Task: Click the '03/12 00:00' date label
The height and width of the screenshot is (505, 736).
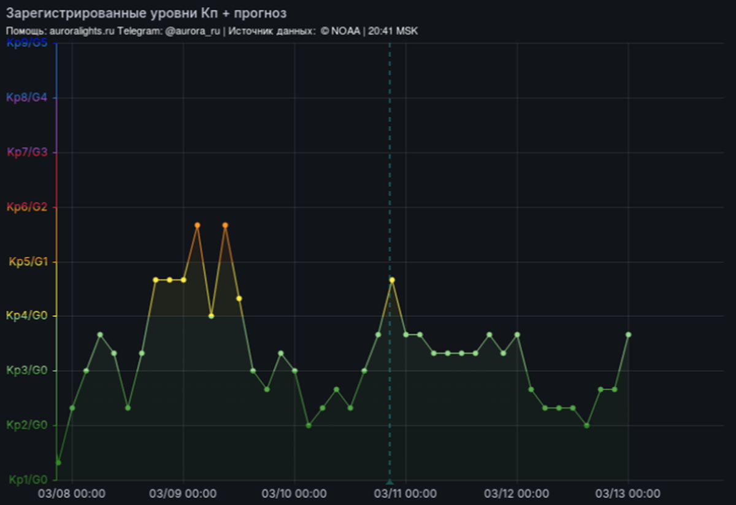Action: 516,493
